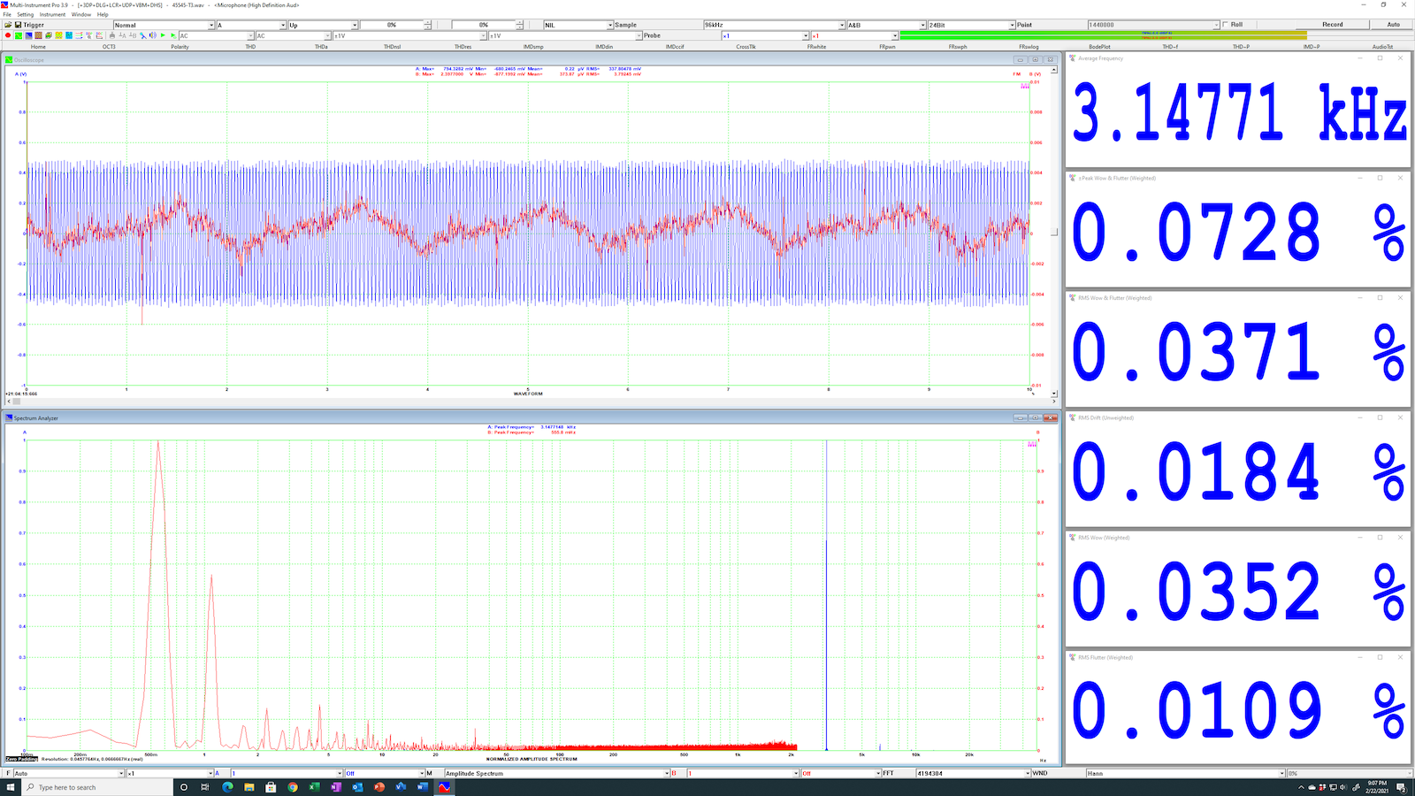Open the Oscilloscope via green toolbar icon
This screenshot has width=1415, height=796.
(19, 35)
